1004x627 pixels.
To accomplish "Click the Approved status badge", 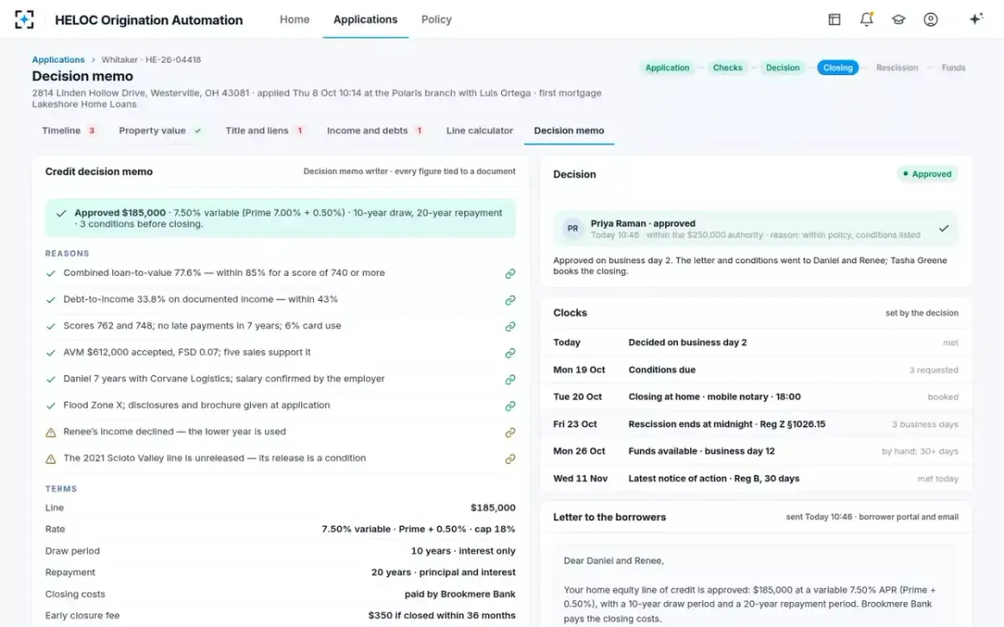I will click(x=928, y=174).
